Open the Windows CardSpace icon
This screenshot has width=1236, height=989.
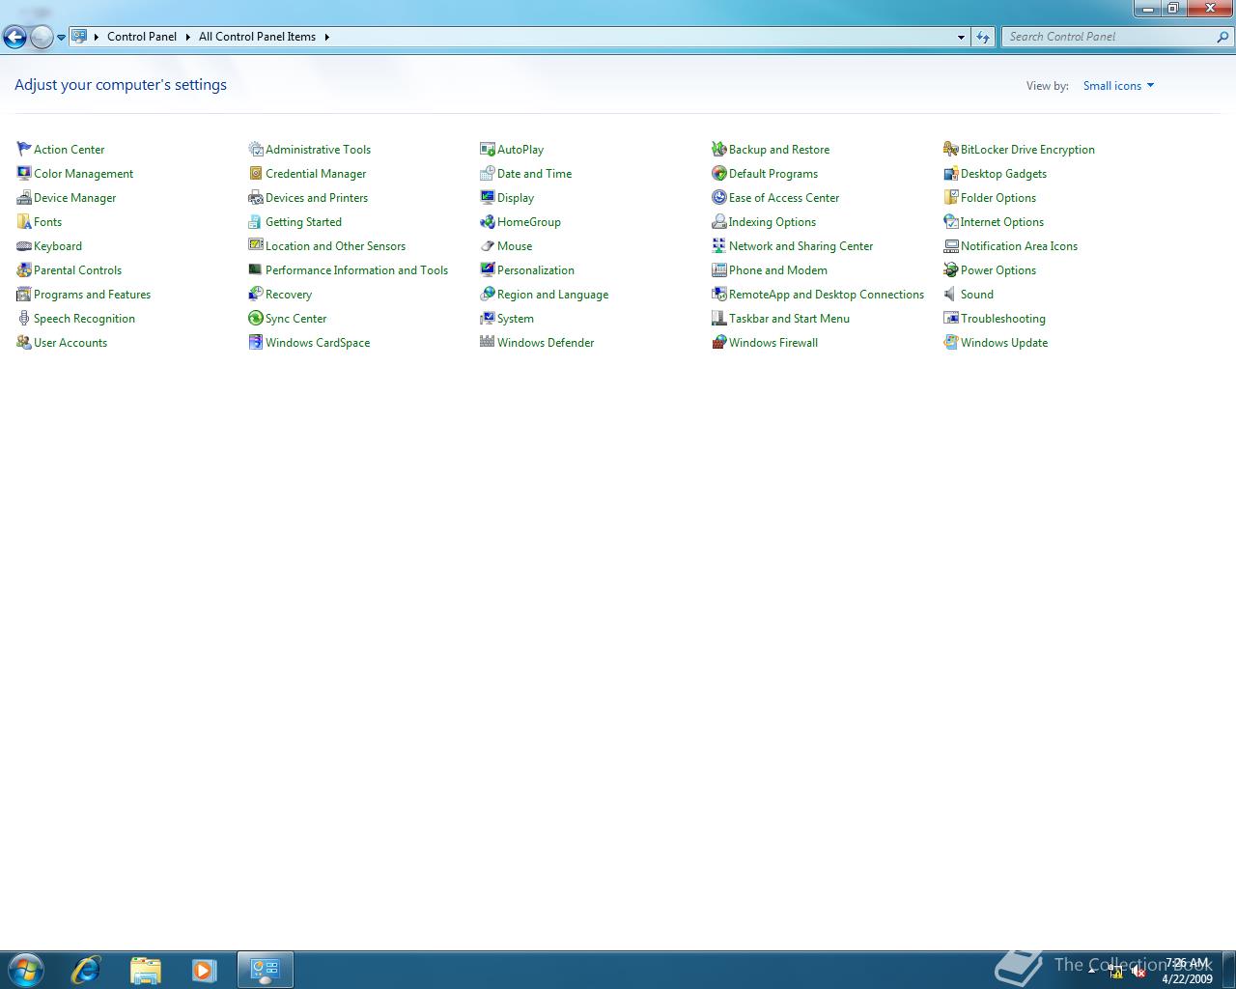pyautogui.click(x=256, y=342)
